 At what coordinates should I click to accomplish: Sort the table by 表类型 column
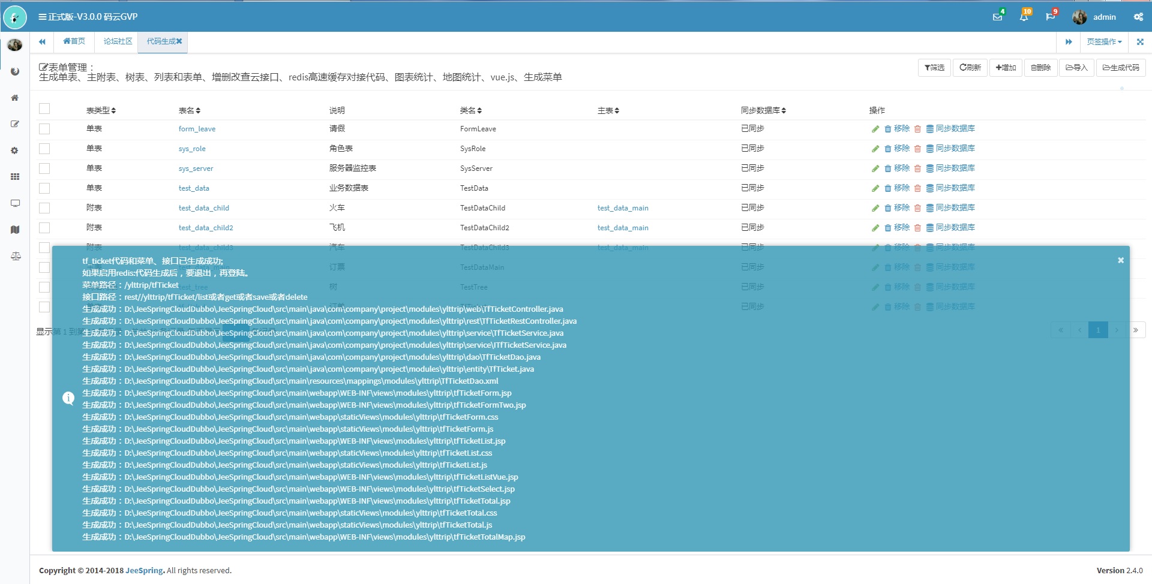point(101,110)
